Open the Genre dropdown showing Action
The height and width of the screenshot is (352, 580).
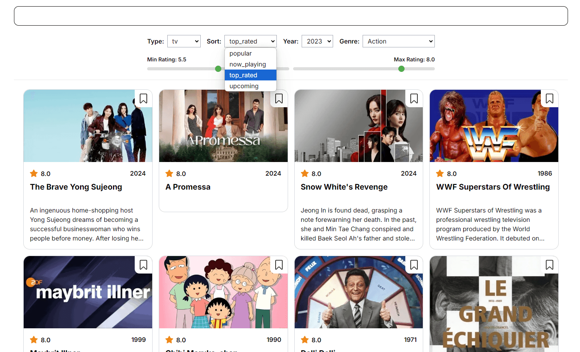[x=398, y=41]
